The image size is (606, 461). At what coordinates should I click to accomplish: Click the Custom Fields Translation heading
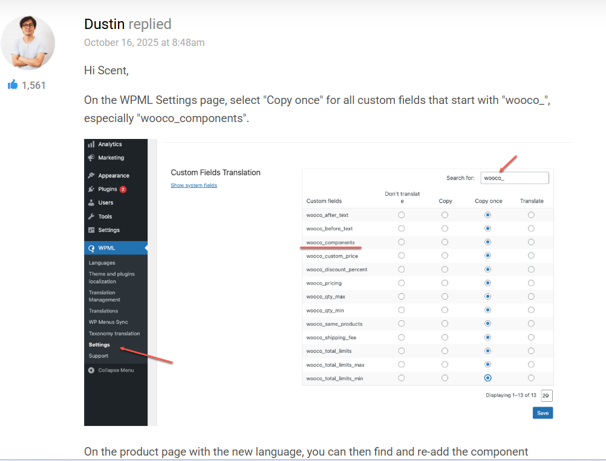pos(216,172)
